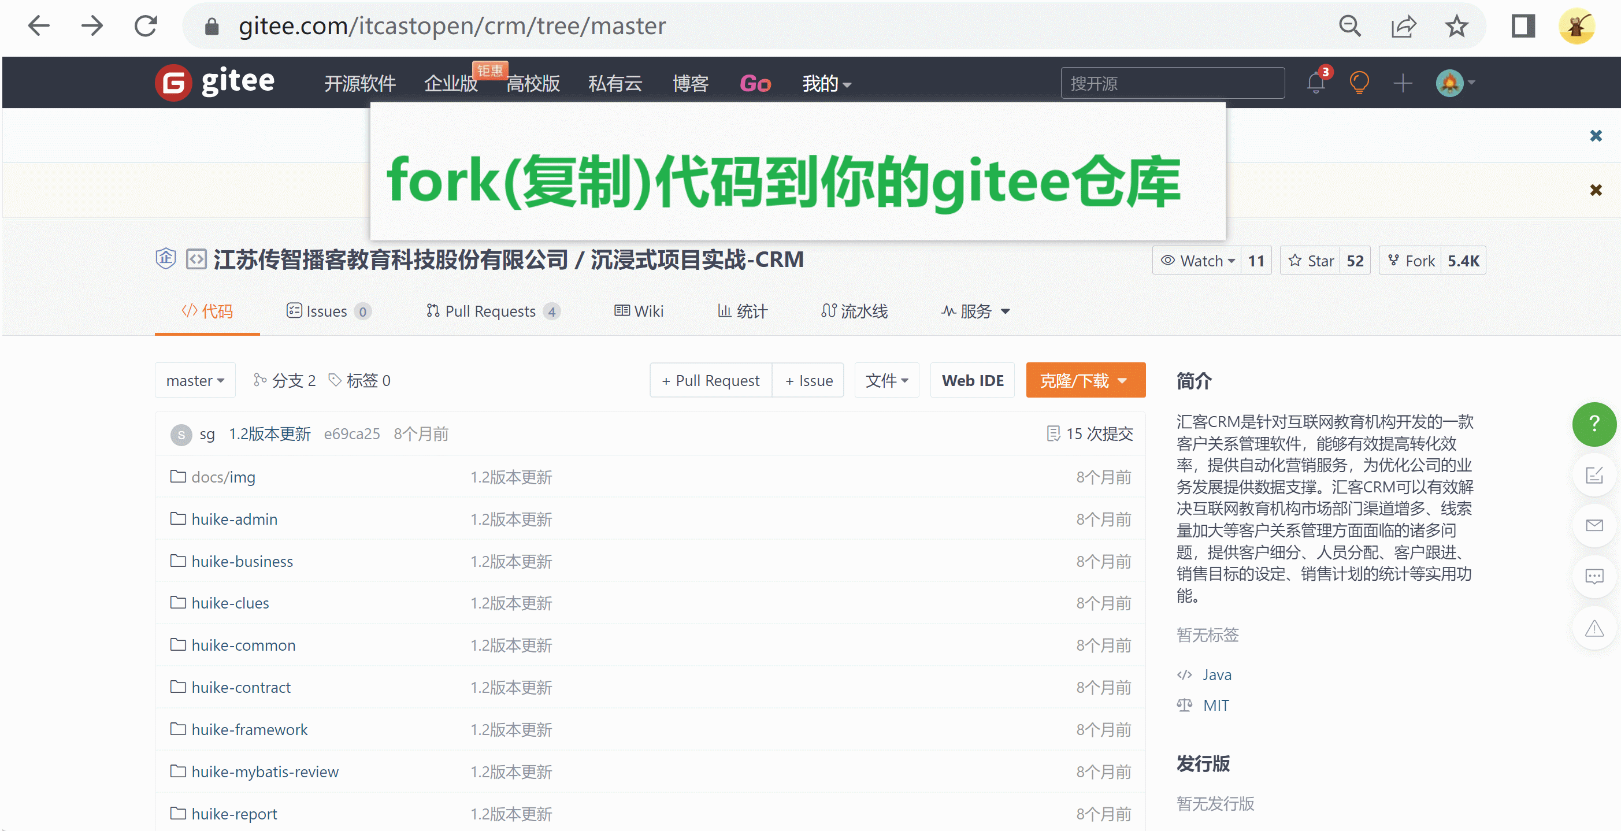Open 开源软件 in the navbar

pyautogui.click(x=360, y=83)
